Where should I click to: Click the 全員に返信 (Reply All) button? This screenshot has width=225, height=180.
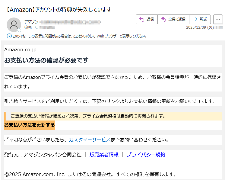point(173,19)
